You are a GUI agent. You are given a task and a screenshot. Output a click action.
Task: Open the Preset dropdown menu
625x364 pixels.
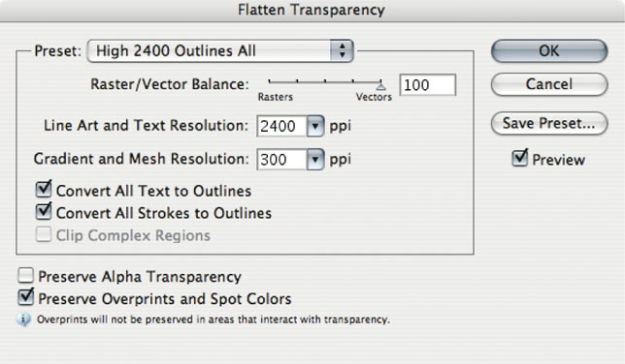pyautogui.click(x=220, y=51)
